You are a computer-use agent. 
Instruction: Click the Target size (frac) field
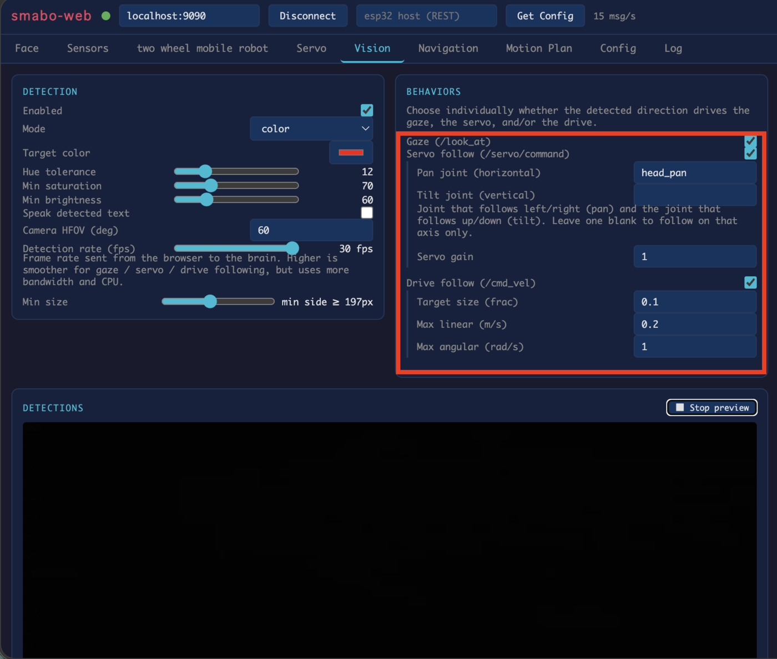click(695, 302)
